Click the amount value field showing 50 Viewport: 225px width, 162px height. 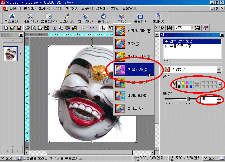(x=209, y=100)
